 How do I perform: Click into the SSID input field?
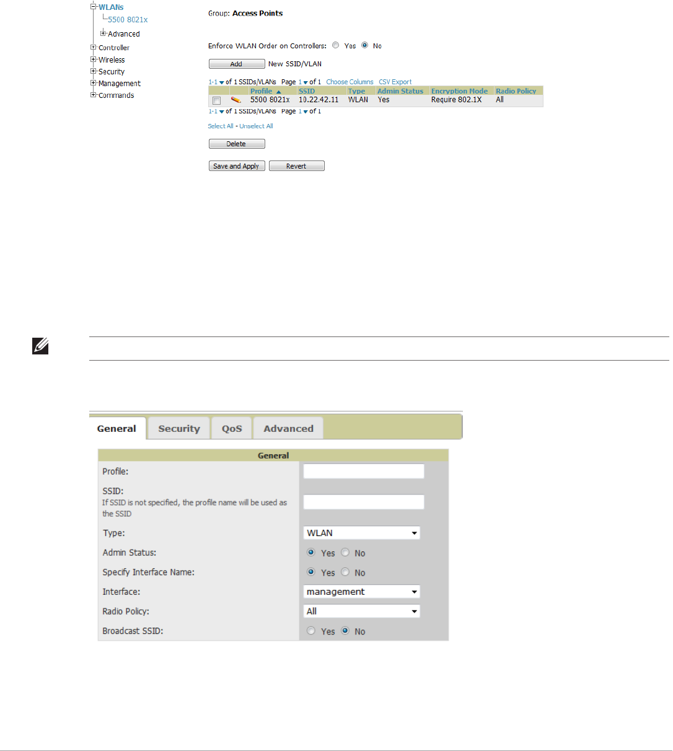(x=364, y=502)
